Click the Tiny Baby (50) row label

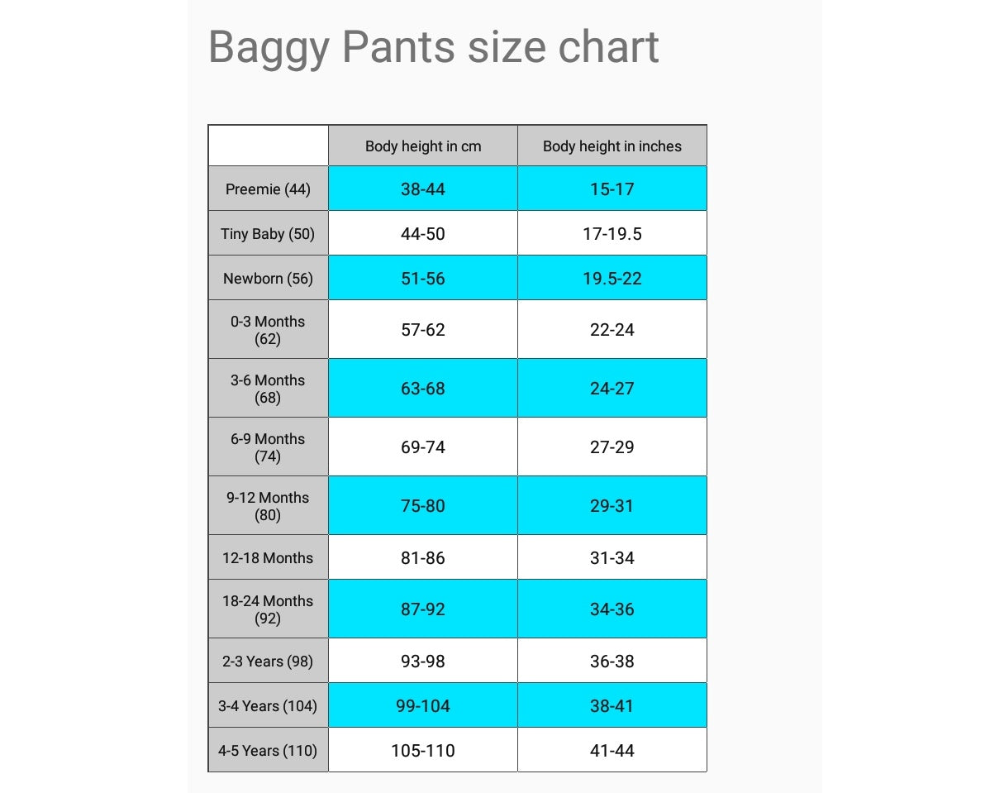pos(268,234)
